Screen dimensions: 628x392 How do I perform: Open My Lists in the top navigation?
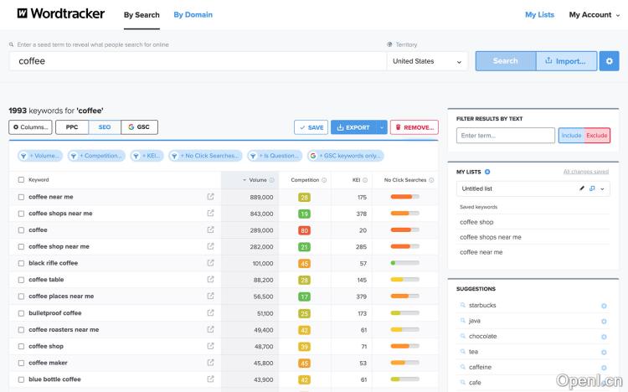click(539, 15)
